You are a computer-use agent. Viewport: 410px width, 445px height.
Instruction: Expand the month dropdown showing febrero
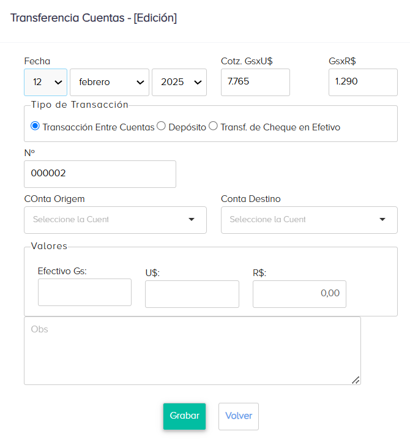point(110,82)
